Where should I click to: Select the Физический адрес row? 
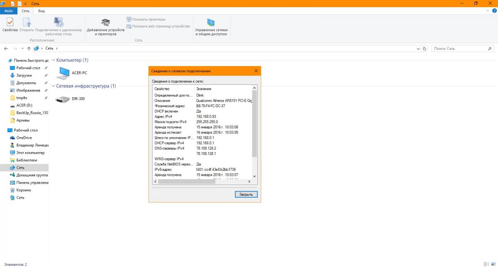click(x=202, y=106)
